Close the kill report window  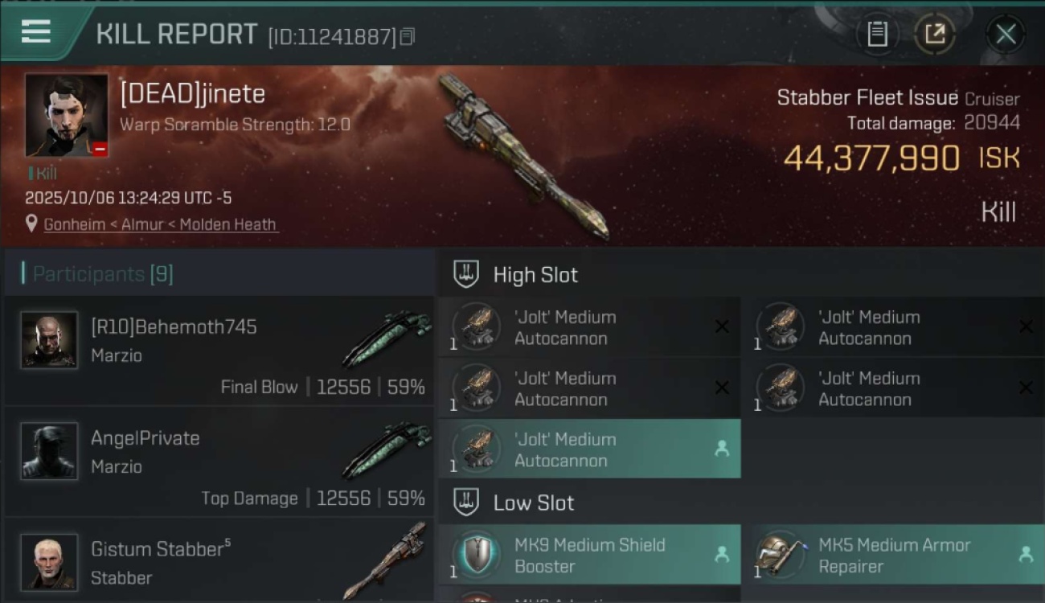(x=1005, y=34)
